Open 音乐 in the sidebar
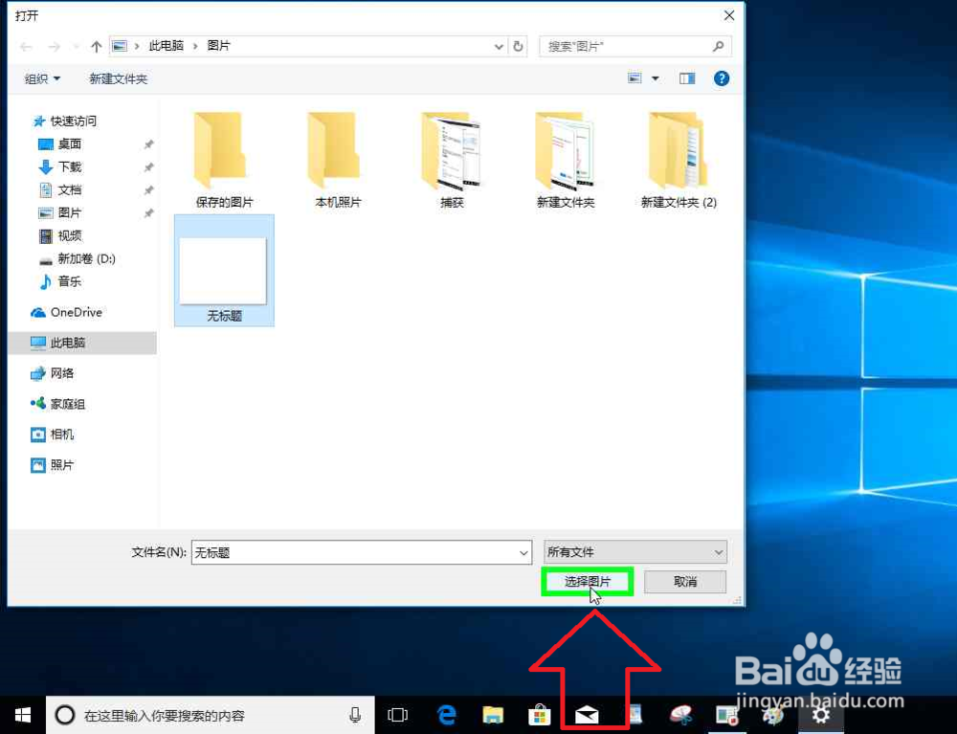Viewport: 957px width, 734px height. pyautogui.click(x=59, y=281)
